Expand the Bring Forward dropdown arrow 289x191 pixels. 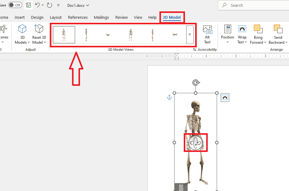point(265,42)
